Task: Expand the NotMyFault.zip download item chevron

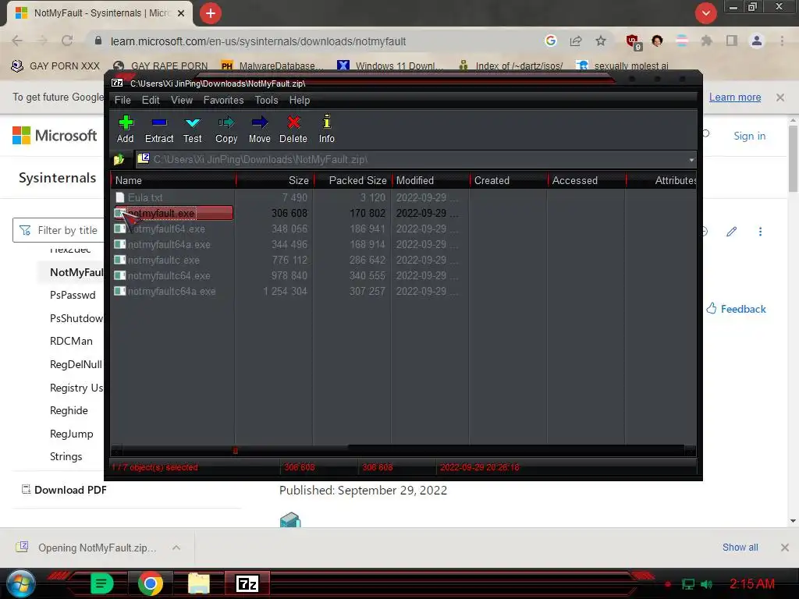Action: click(176, 548)
